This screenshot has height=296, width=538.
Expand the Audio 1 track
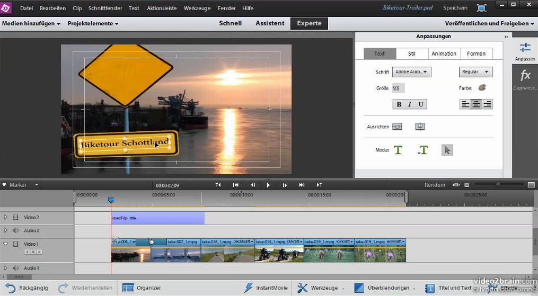[x=5, y=268]
